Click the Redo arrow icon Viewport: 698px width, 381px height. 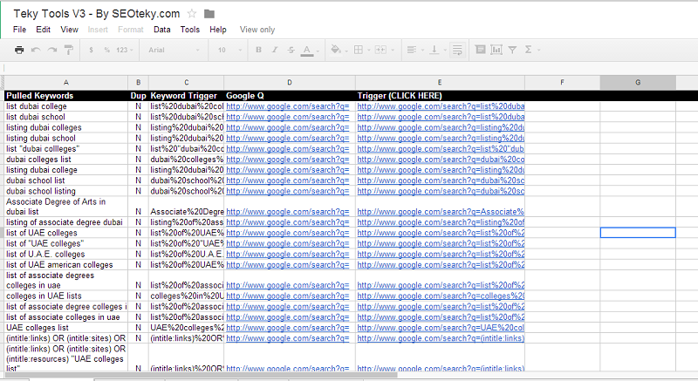(52, 50)
